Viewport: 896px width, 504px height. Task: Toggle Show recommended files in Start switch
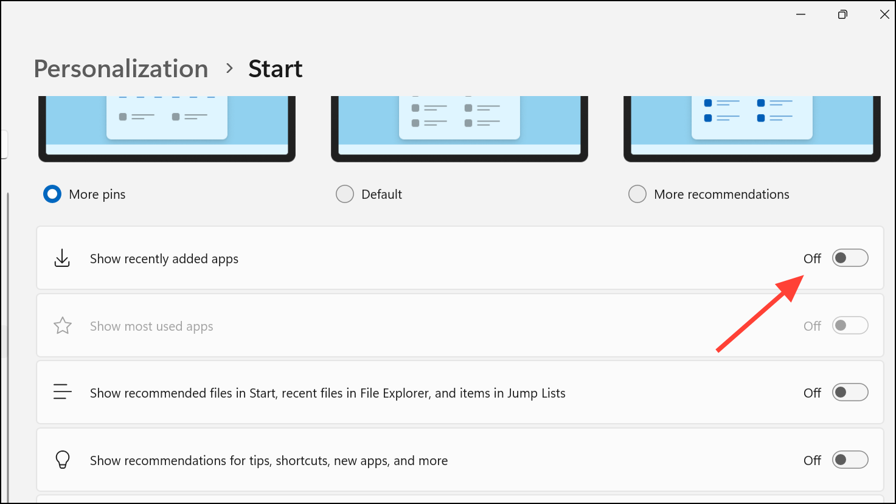850,393
